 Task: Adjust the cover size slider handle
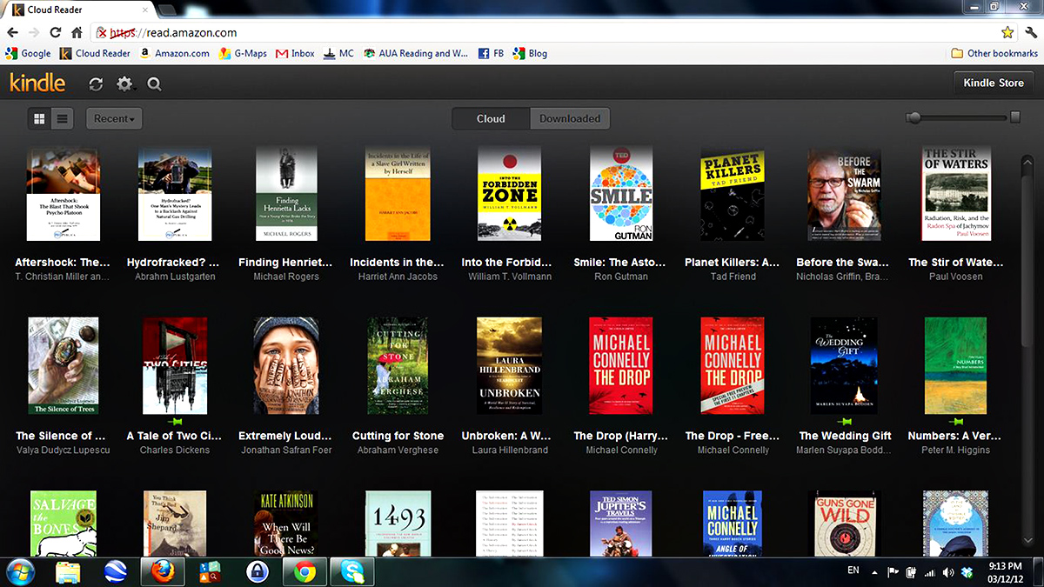(x=913, y=117)
